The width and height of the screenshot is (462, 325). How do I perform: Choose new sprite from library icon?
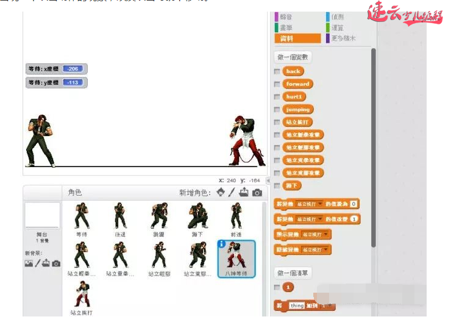click(x=220, y=193)
